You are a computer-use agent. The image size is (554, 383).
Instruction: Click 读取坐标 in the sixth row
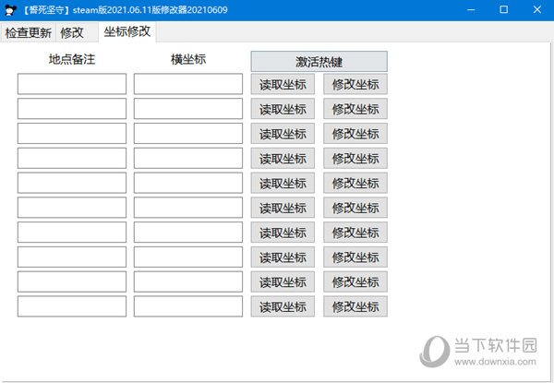283,208
